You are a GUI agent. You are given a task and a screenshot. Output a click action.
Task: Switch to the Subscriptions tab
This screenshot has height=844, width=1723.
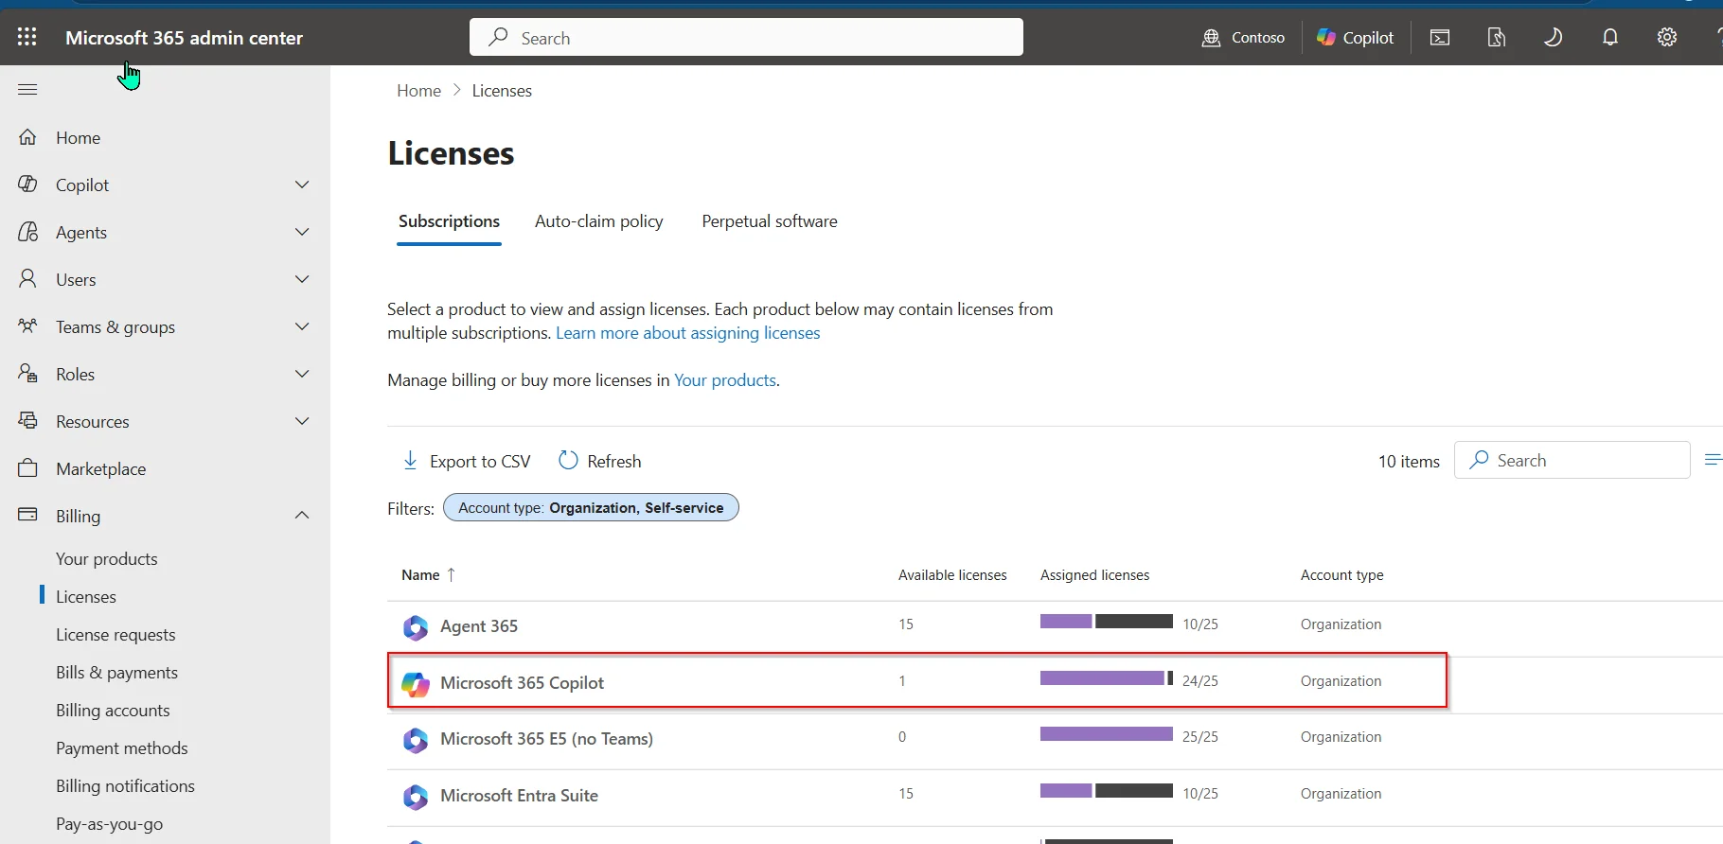coord(449,221)
